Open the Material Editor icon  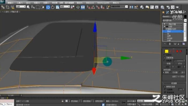click(162, 7)
